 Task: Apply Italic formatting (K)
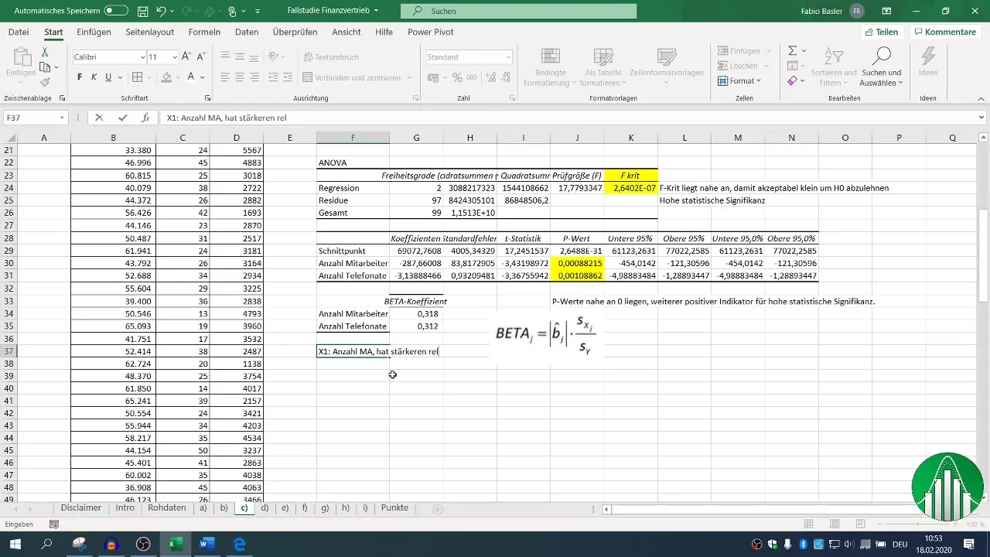click(x=94, y=77)
